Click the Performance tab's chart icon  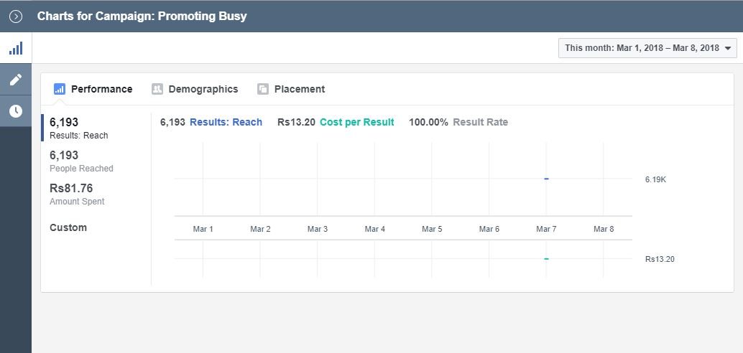(60, 89)
